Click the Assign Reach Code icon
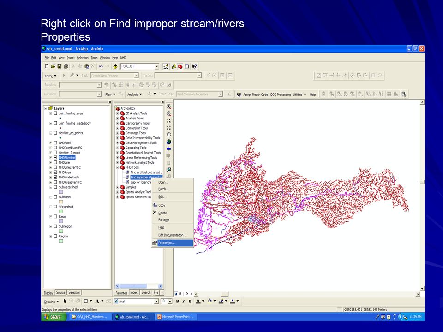443x332 pixels. pyautogui.click(x=239, y=94)
